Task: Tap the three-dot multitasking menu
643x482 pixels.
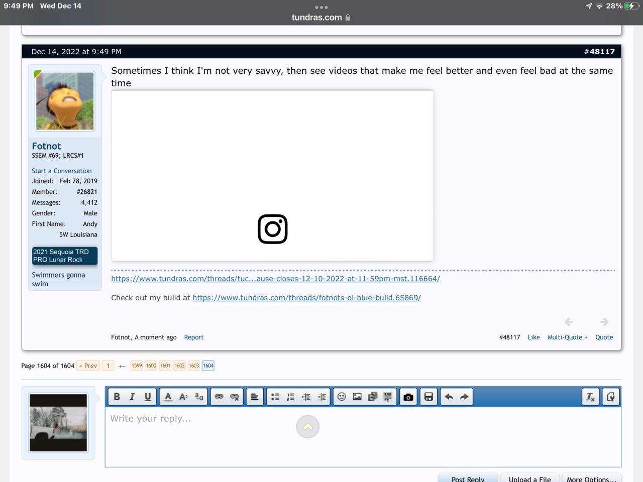Action: [321, 7]
